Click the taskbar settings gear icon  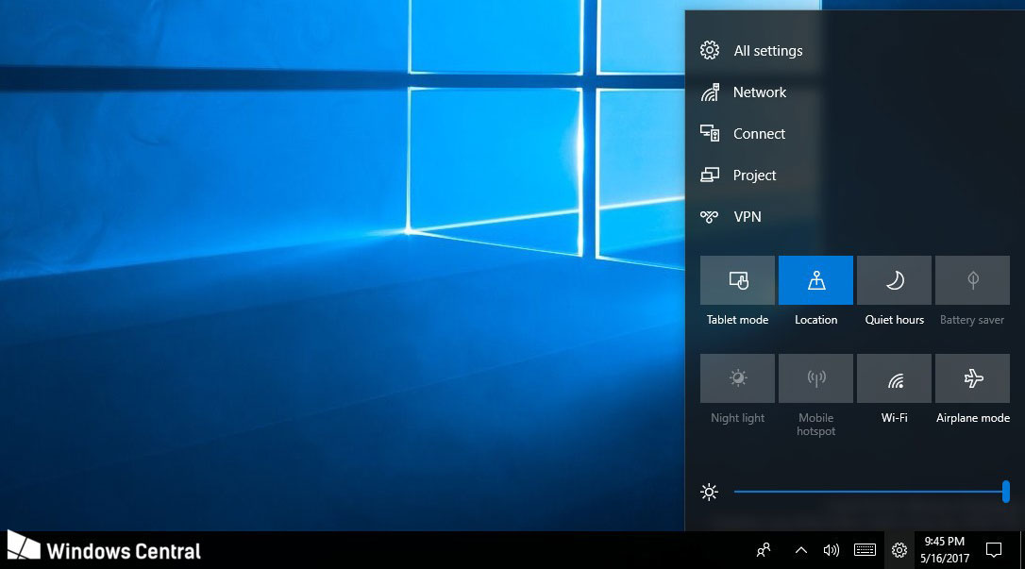(x=899, y=550)
